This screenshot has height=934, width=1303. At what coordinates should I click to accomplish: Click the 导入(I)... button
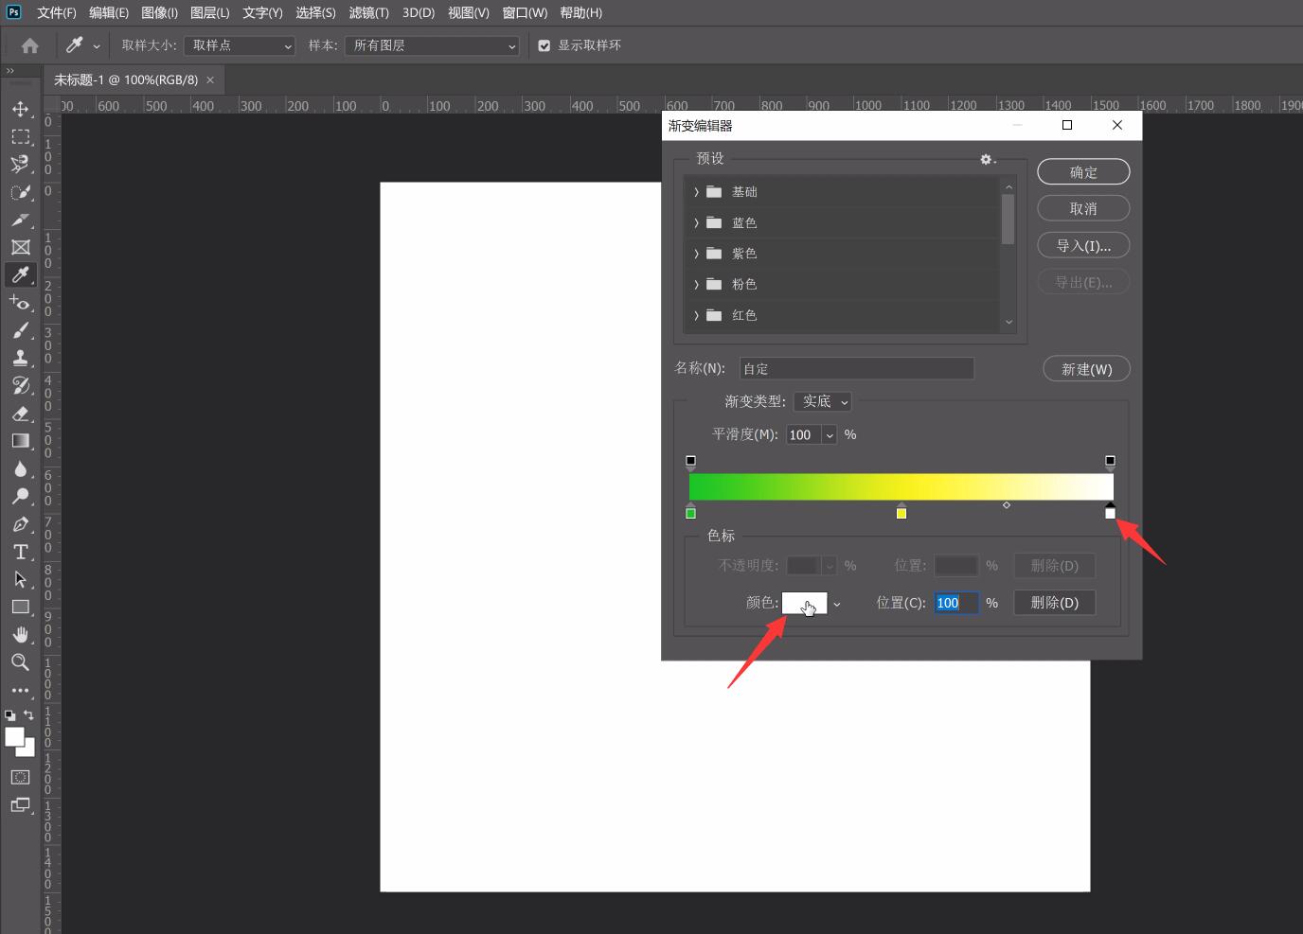(x=1083, y=246)
